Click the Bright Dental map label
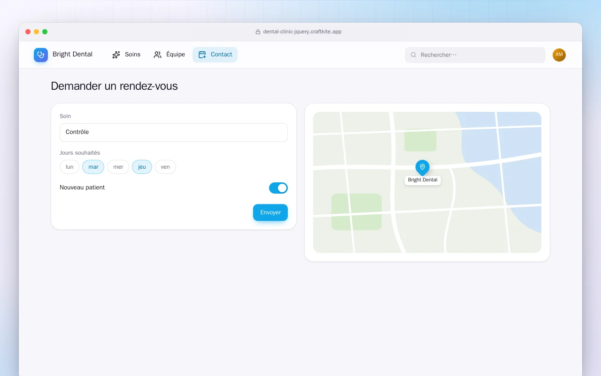Image resolution: width=601 pixels, height=376 pixels. click(423, 180)
